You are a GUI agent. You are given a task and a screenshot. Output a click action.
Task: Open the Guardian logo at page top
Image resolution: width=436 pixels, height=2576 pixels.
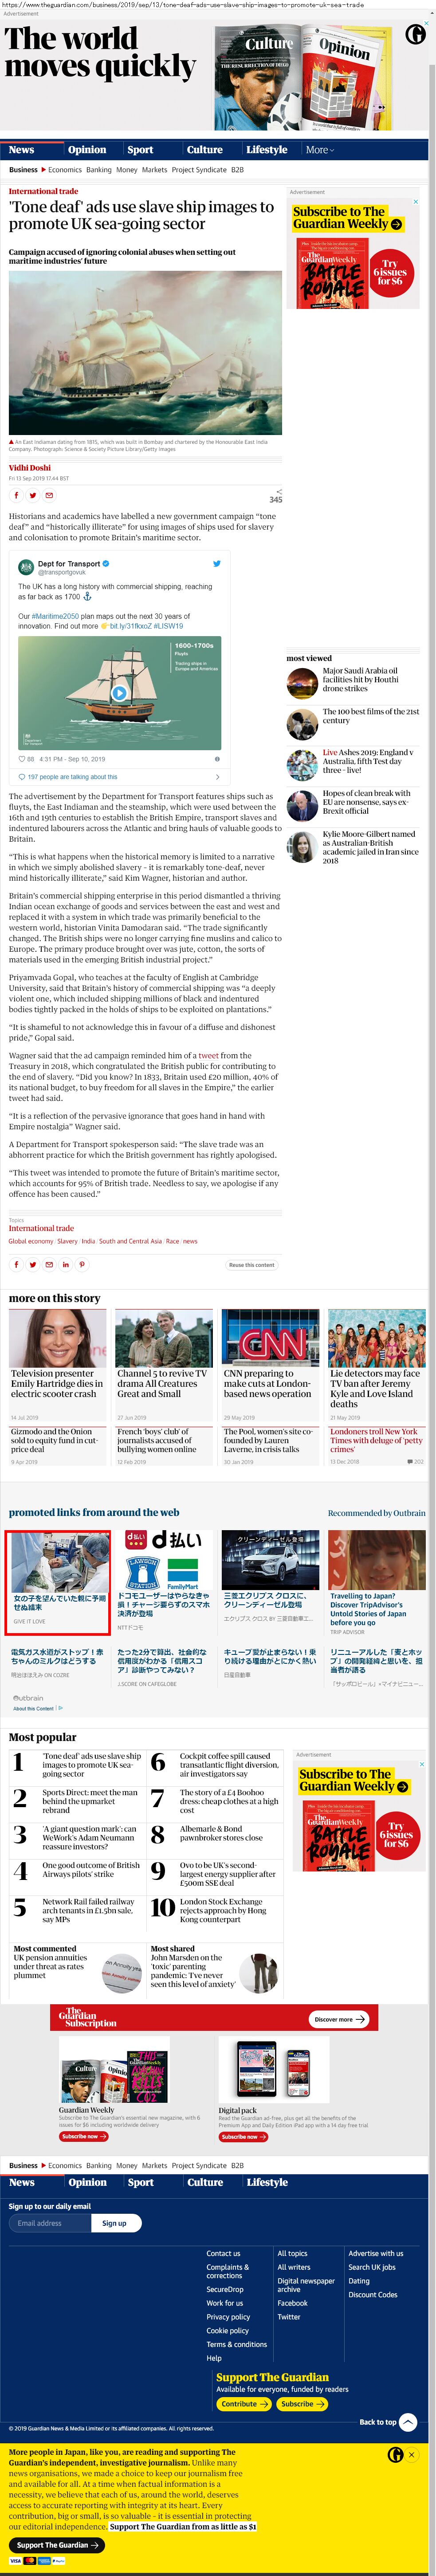(x=415, y=35)
